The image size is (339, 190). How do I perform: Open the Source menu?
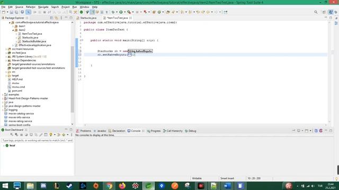coord(19,7)
